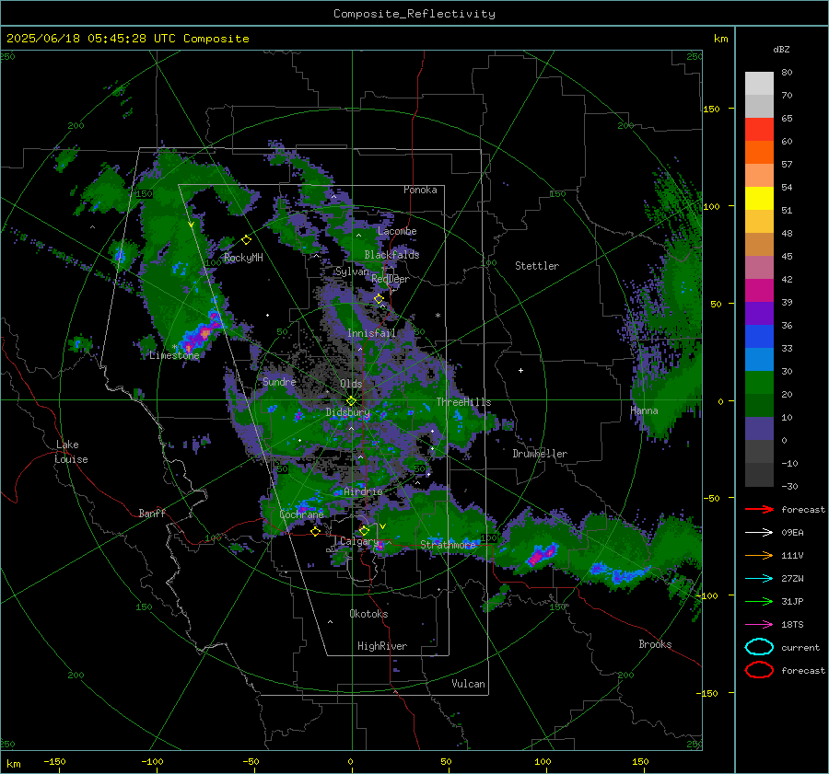Click the dBZ legend heading
829x774 pixels.
coord(781,50)
